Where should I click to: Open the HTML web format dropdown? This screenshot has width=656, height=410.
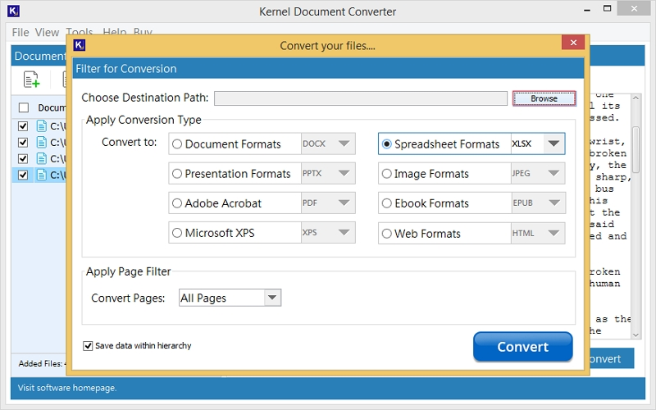click(554, 233)
